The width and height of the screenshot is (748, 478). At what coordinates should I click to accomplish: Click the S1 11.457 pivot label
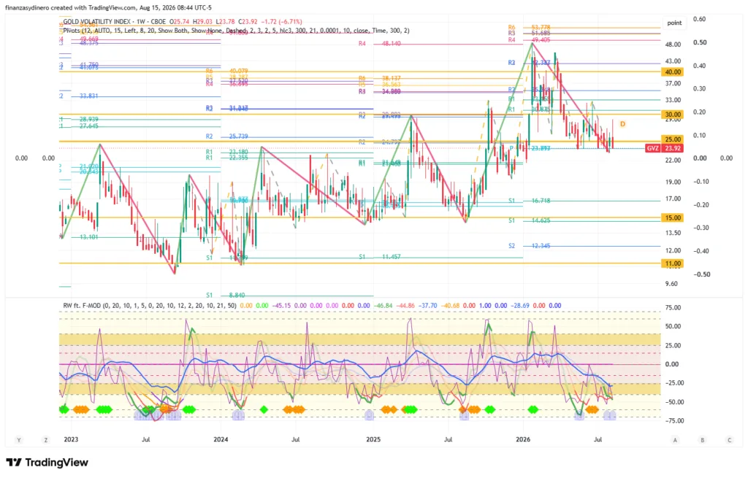(380, 257)
